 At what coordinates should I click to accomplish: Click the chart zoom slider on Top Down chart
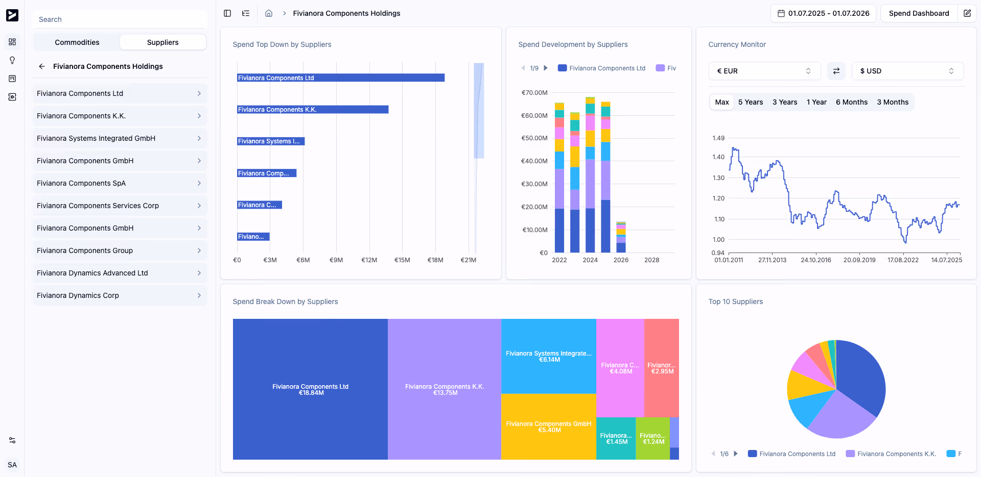point(479,111)
